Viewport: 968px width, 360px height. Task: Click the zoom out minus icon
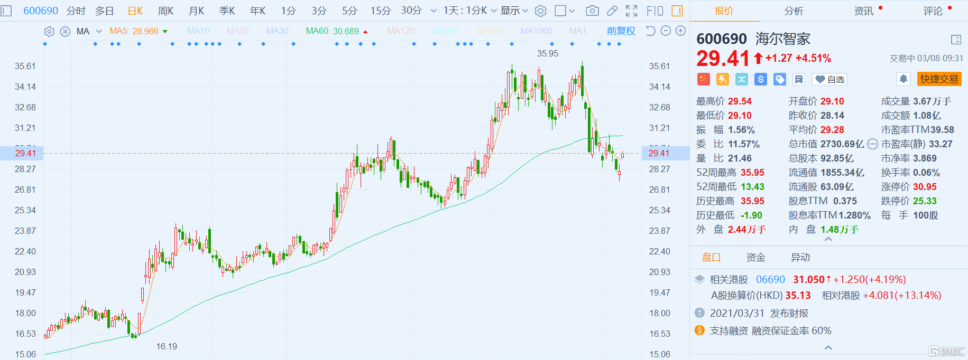point(666,31)
